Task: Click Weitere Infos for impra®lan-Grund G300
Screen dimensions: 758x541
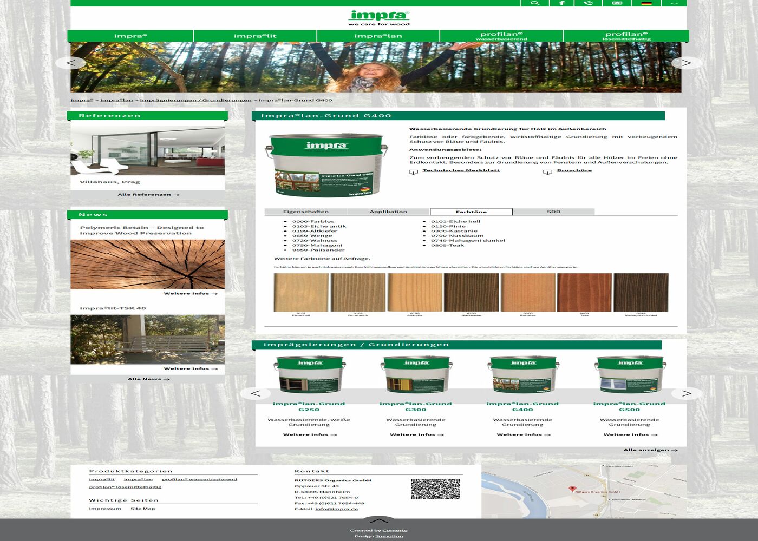Action: tap(416, 435)
